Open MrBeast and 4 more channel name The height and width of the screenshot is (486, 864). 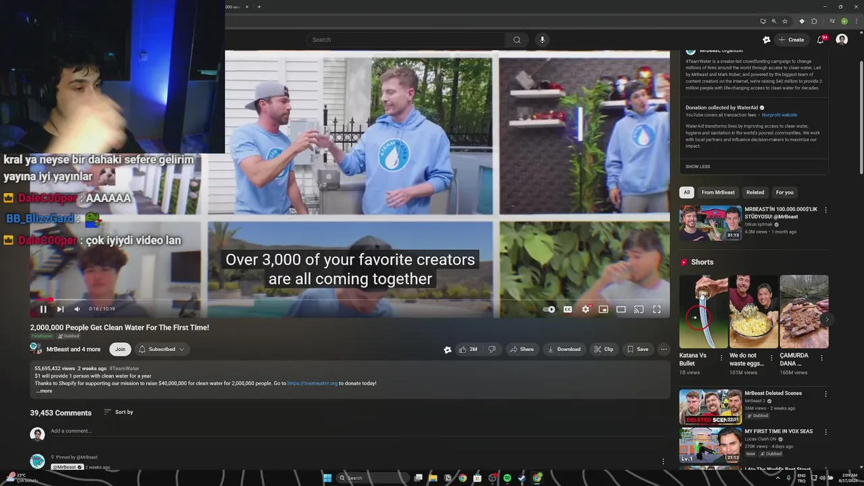pyautogui.click(x=74, y=349)
